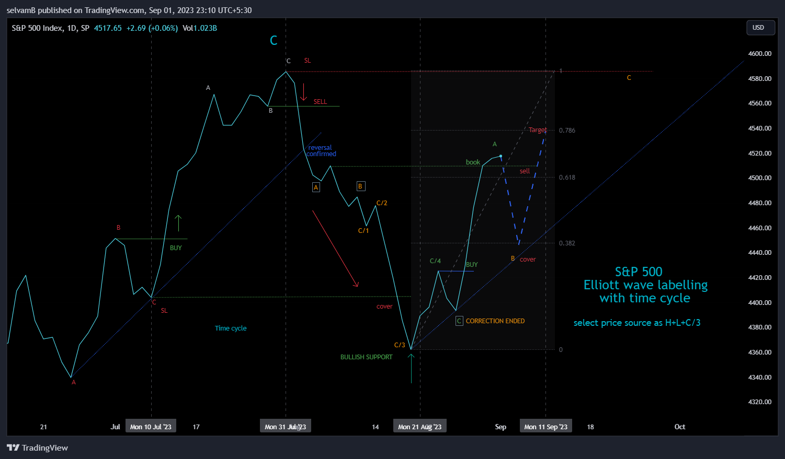Click the BULLISH SUPPORT annotation

click(366, 357)
